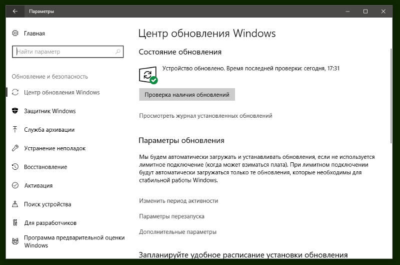Click the Защитник Windows shield icon
Viewport: 400px width, 265px height.
15,111
